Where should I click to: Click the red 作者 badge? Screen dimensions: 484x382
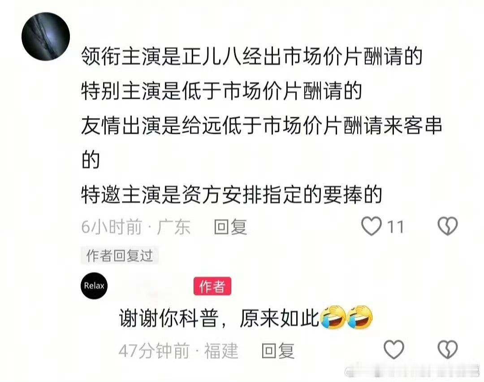[212, 286]
